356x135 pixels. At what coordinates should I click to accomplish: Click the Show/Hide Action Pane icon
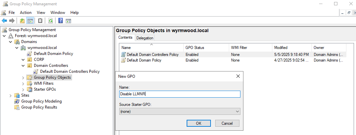click(68, 21)
